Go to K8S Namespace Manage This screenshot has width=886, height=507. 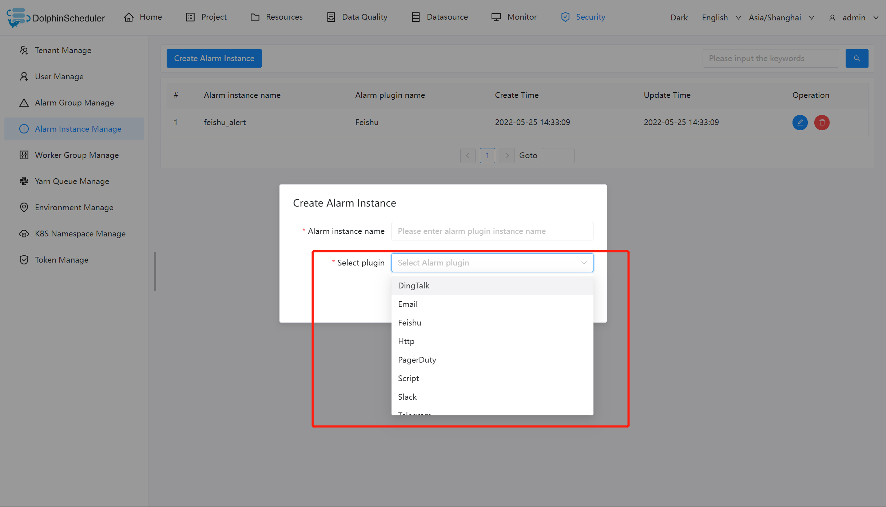point(80,233)
